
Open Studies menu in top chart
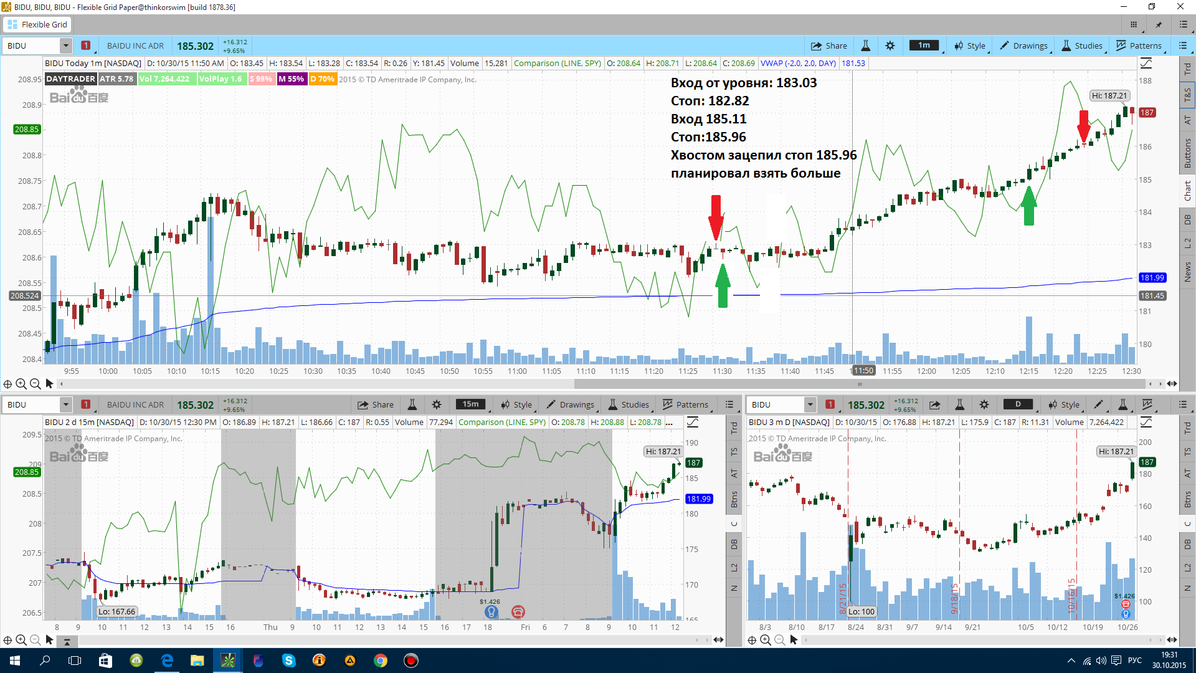click(1082, 45)
